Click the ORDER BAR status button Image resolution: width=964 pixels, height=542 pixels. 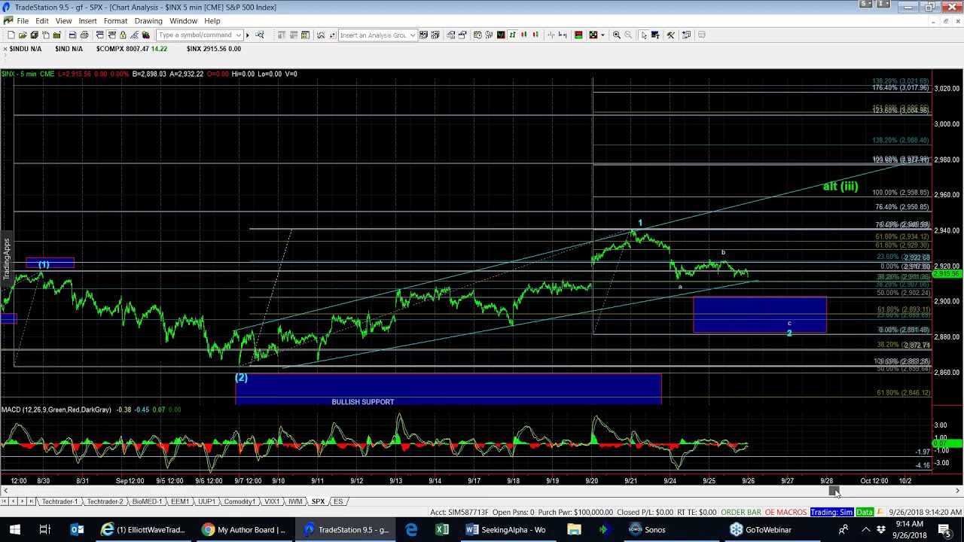pos(741,513)
